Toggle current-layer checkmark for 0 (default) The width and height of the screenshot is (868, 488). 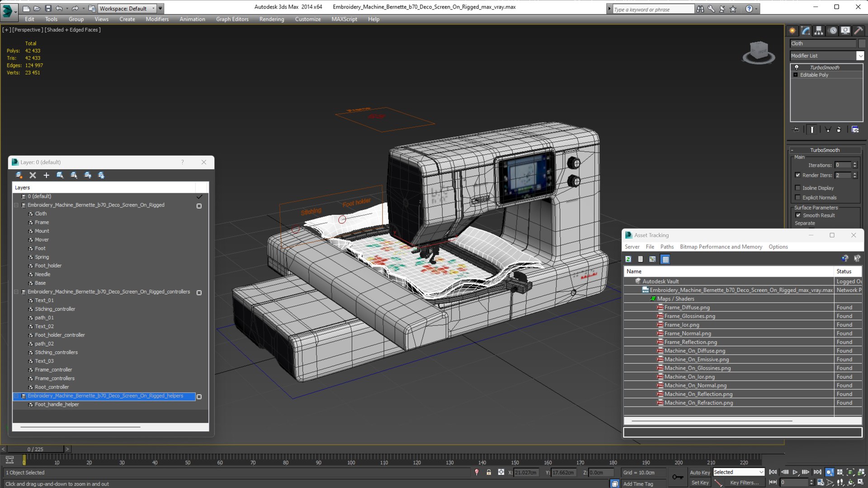click(x=199, y=197)
